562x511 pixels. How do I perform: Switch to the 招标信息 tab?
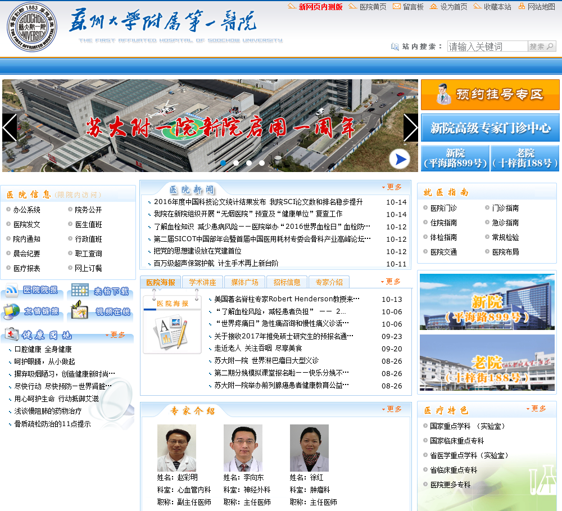287,282
